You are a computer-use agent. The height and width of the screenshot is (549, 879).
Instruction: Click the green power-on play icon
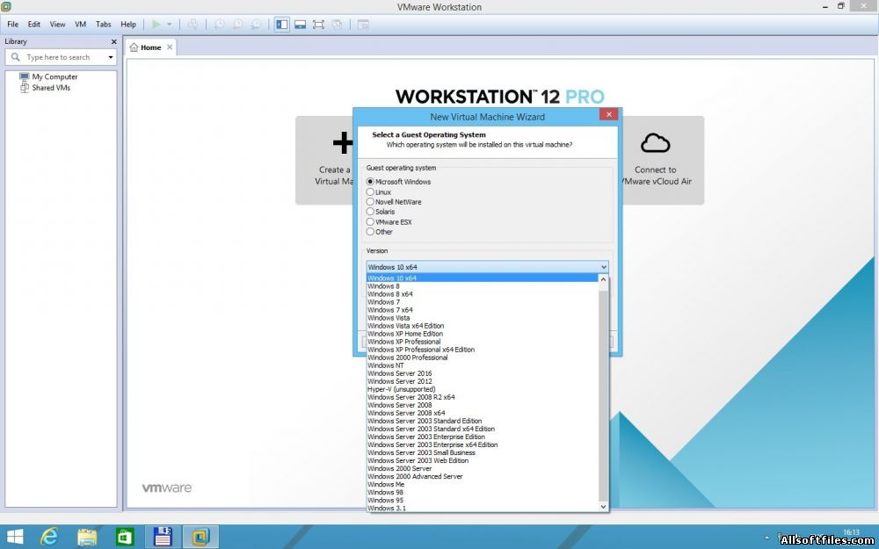[x=156, y=25]
